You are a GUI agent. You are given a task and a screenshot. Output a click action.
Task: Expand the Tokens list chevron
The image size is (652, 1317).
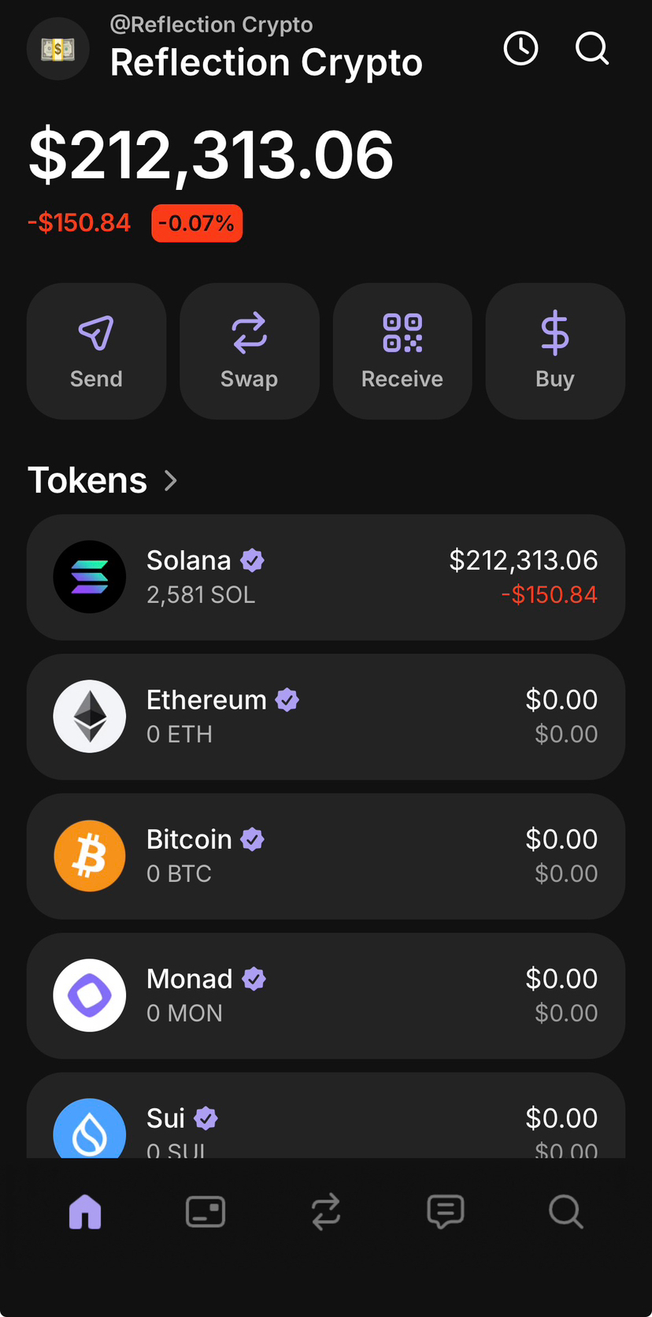pyautogui.click(x=170, y=481)
